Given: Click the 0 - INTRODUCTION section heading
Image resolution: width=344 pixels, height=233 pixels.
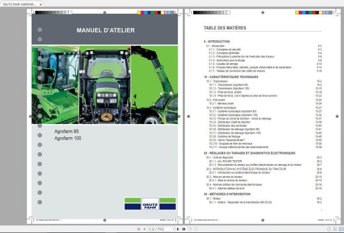Looking at the screenshot, I should [x=217, y=41].
